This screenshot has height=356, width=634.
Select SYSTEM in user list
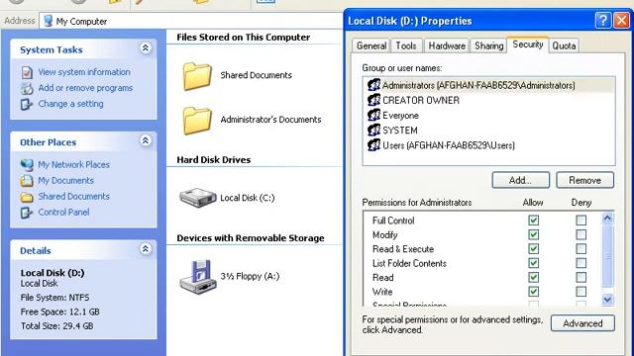click(x=400, y=131)
